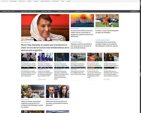This screenshot has width=141, height=113.
Task: Click the Riesgo País green down arrow
Action: pos(74,11)
